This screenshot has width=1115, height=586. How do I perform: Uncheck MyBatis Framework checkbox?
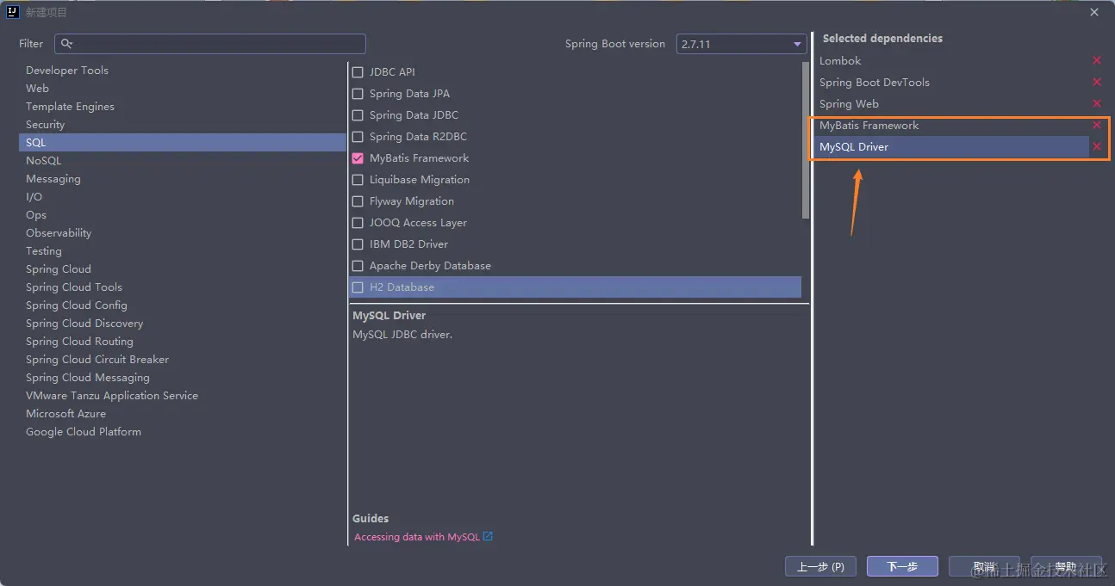click(358, 158)
